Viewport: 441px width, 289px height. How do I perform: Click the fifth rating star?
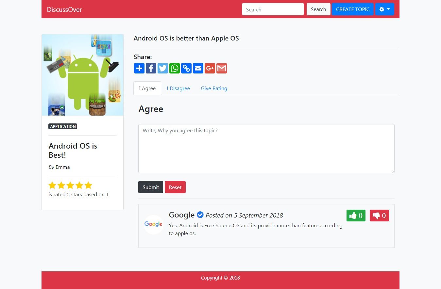88,185
